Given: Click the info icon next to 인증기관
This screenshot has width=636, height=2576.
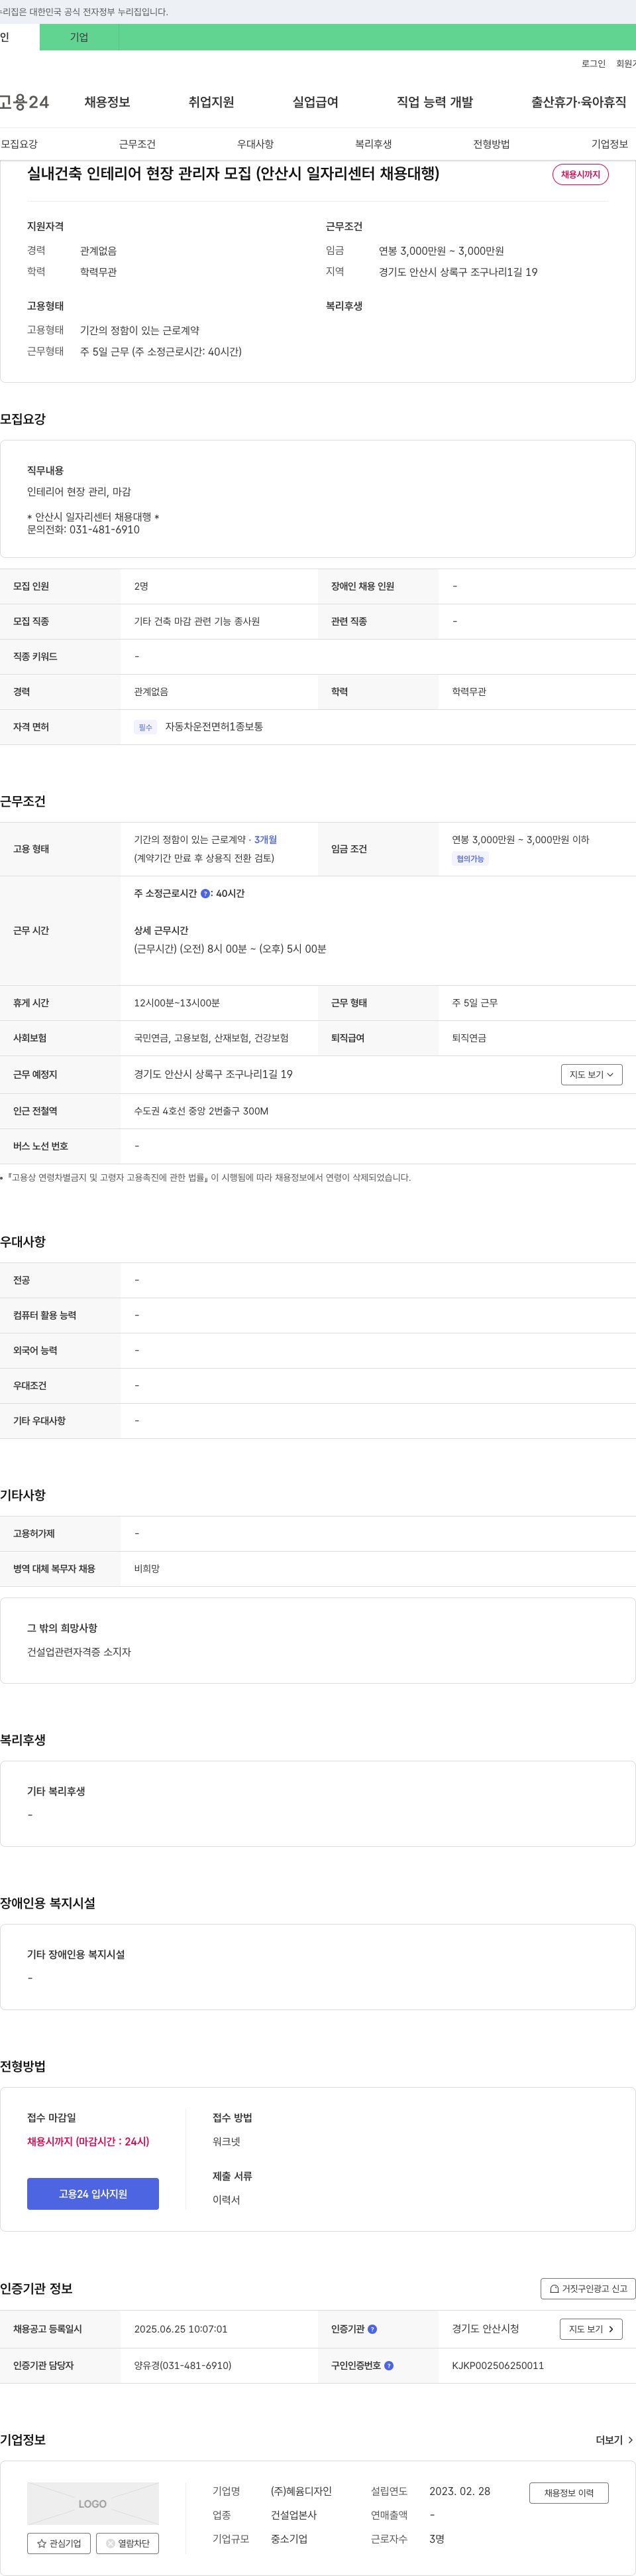Looking at the screenshot, I should pyautogui.click(x=372, y=2329).
